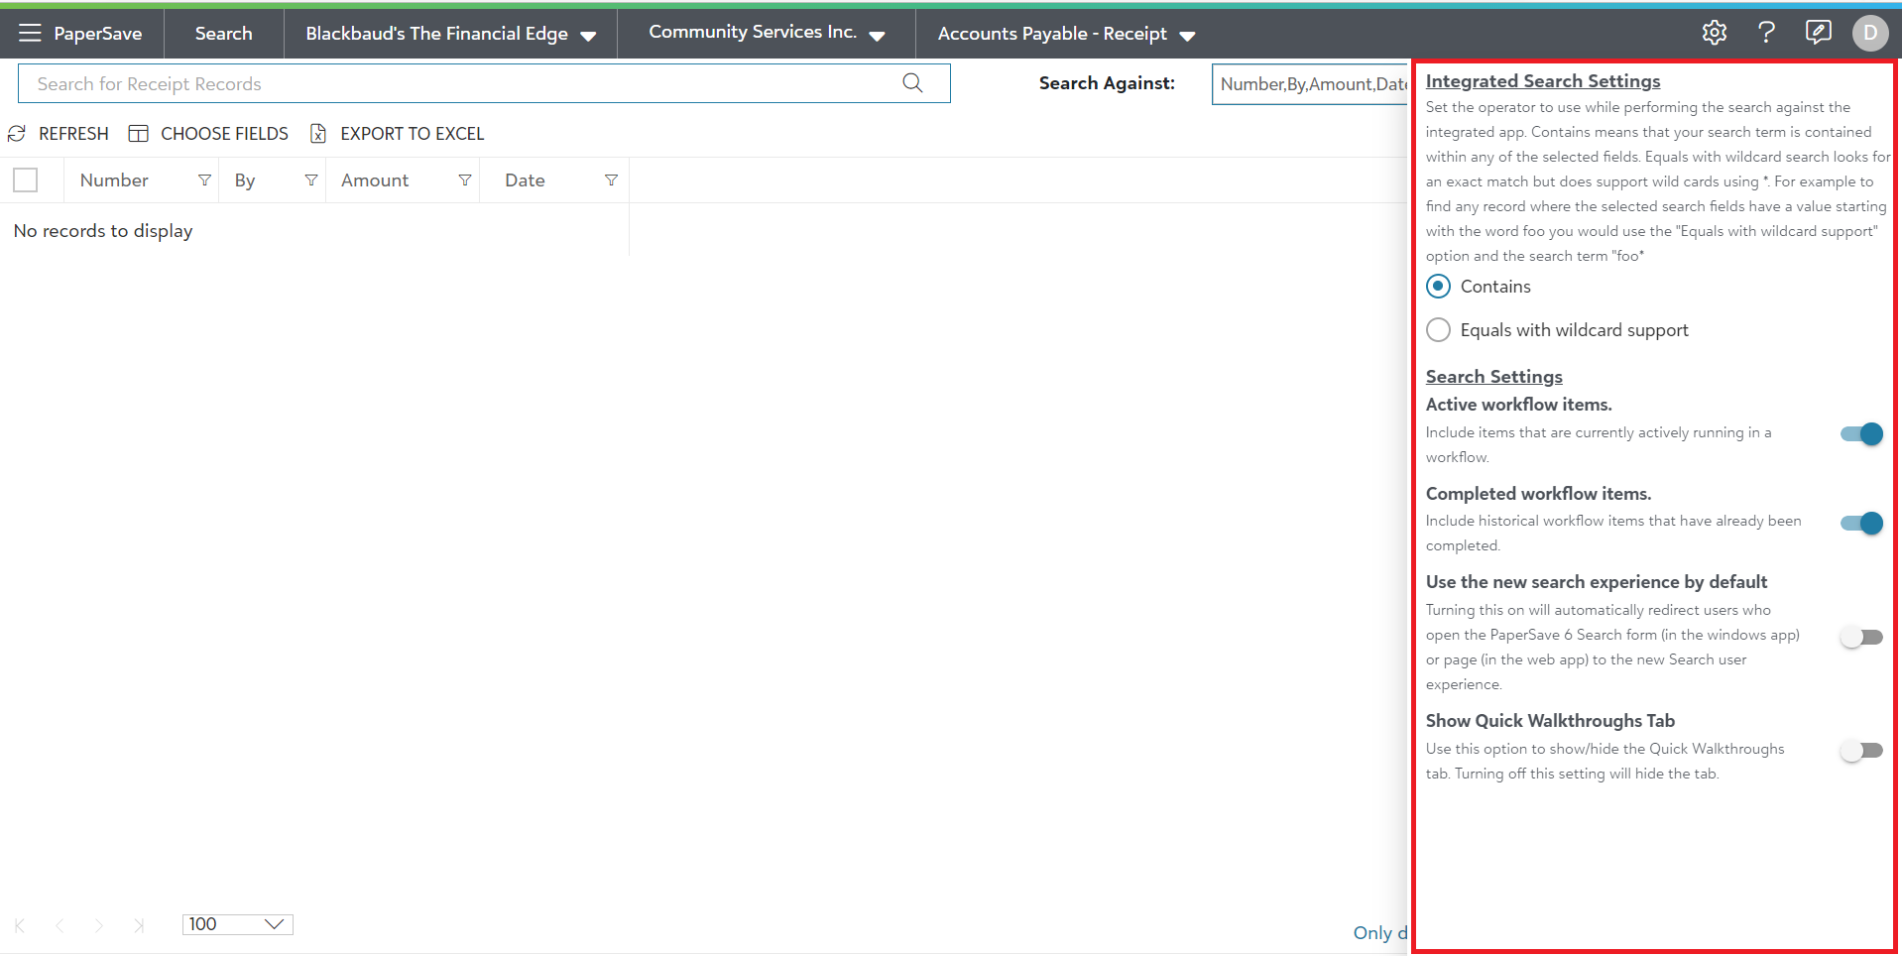Enable Show Quick Walkthroughs Tab toggle

tap(1861, 751)
